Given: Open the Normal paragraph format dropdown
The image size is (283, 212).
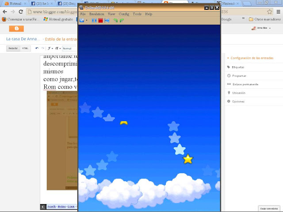Looking at the screenshot, I should [70, 49].
